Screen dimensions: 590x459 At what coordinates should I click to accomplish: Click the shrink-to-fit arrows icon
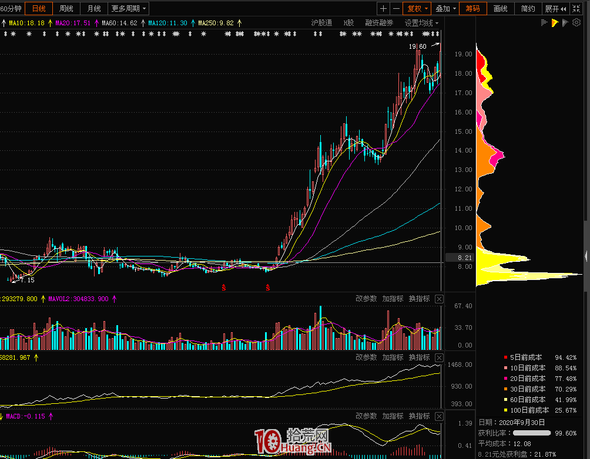tap(577, 9)
